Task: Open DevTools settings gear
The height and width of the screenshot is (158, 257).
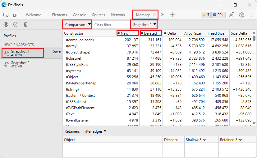Action: [241, 15]
